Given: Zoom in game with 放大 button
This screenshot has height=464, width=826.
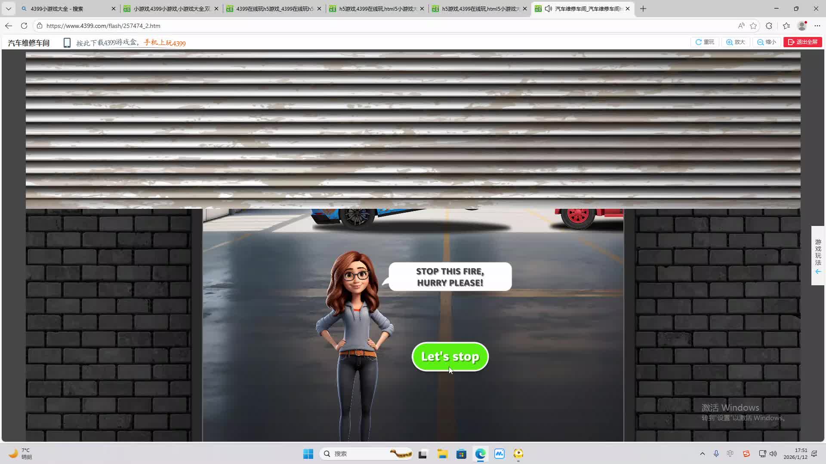Looking at the screenshot, I should 736,42.
